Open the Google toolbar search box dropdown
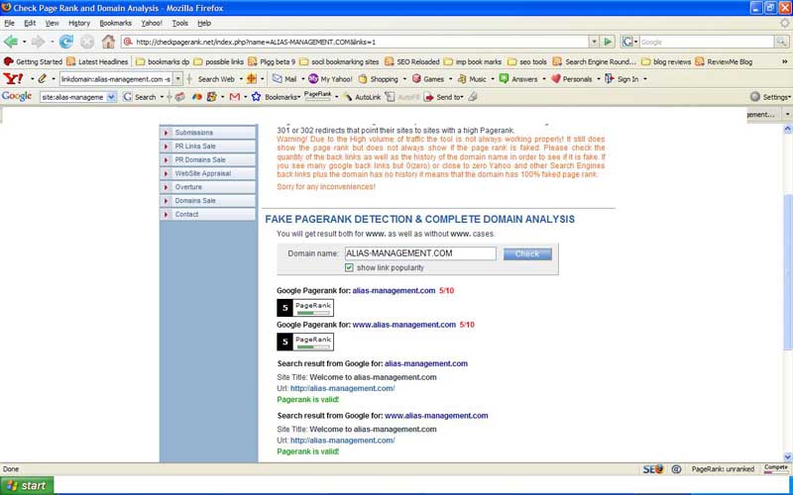Screen dimensions: 793x495 click(112, 97)
